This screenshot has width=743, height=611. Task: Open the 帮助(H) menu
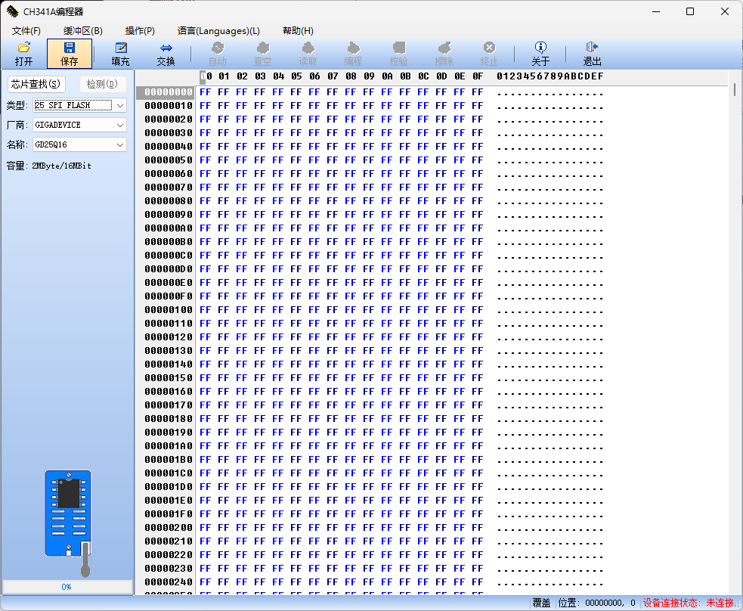click(x=298, y=31)
